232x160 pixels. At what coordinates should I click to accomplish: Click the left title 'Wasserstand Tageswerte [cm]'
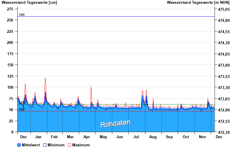click(29, 3)
